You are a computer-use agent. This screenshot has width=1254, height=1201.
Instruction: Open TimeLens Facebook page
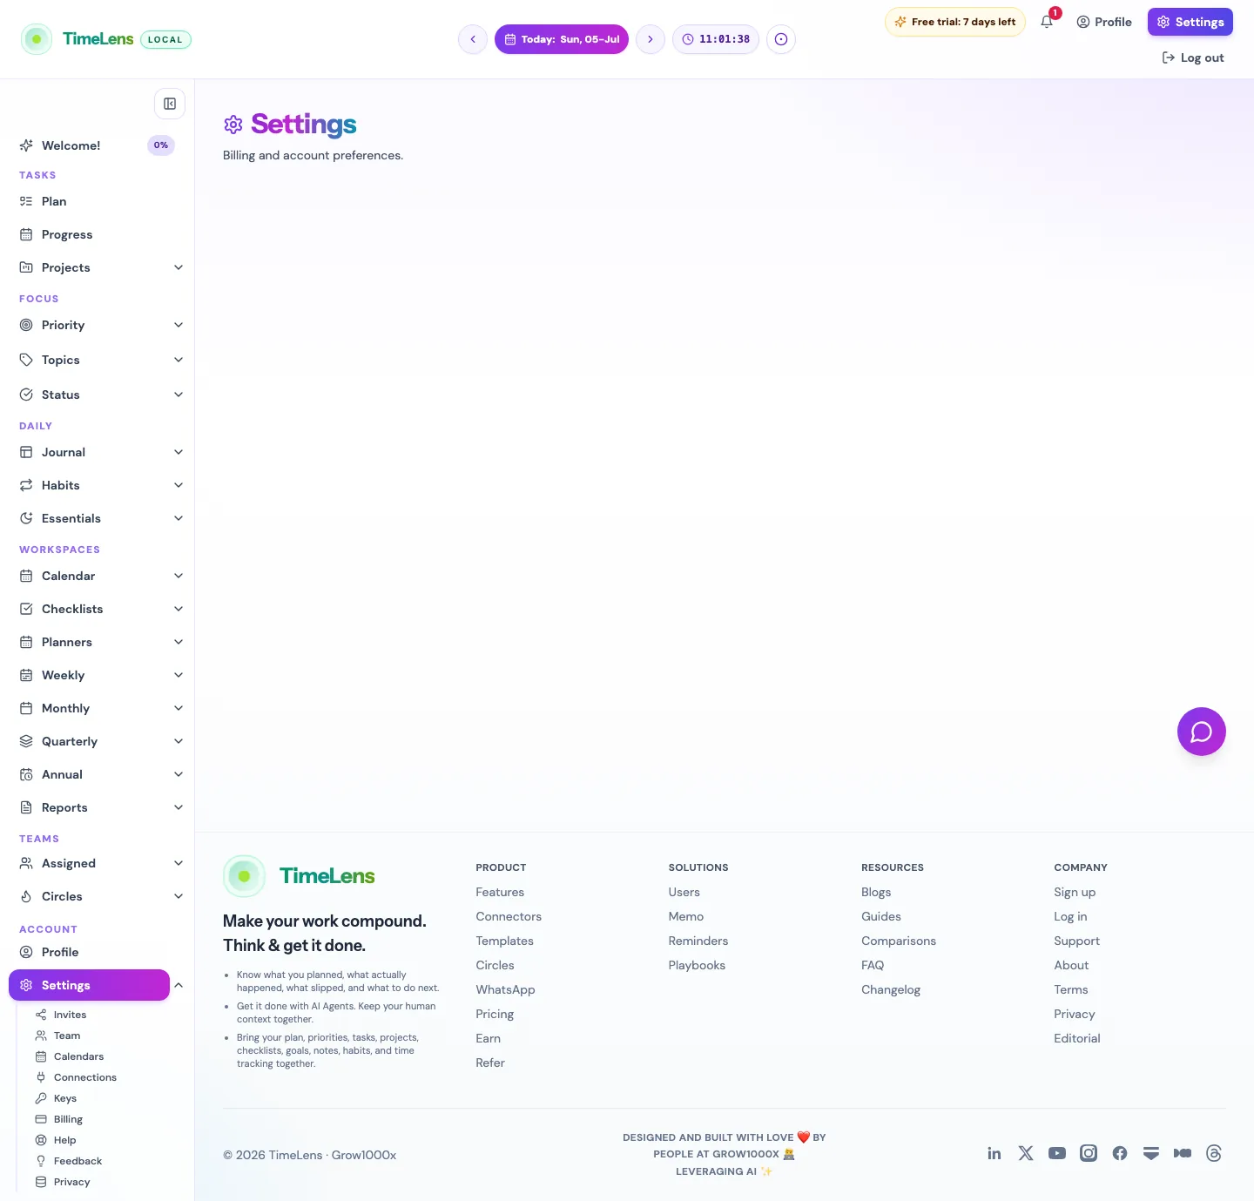1120,1153
